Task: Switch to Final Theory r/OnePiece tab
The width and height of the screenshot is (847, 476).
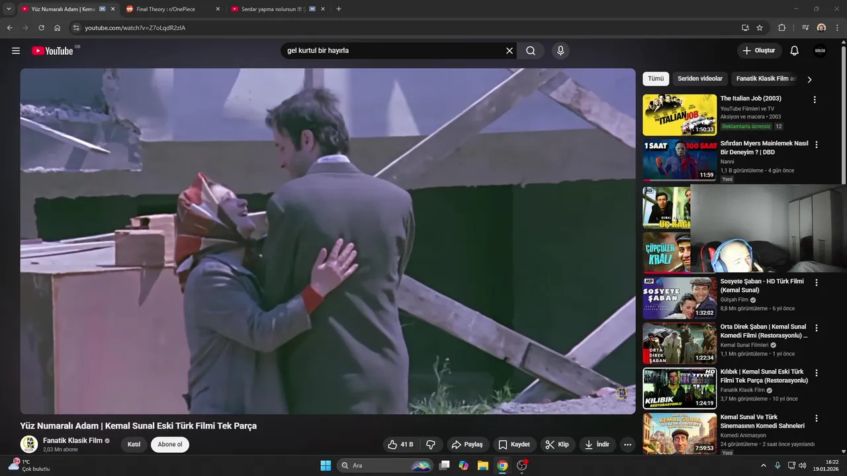Action: point(172,9)
